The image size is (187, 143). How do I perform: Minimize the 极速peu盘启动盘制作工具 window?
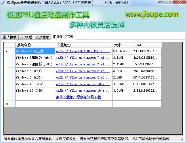tap(161, 2)
